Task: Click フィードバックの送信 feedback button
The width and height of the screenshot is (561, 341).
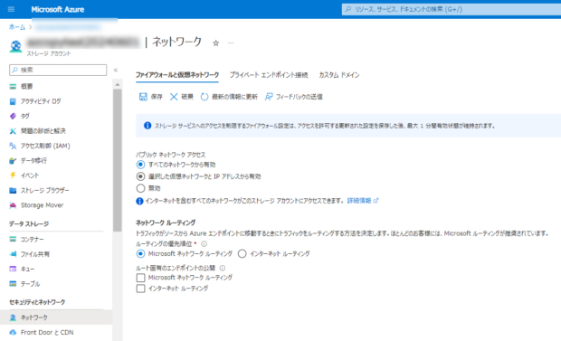Action: click(x=294, y=97)
